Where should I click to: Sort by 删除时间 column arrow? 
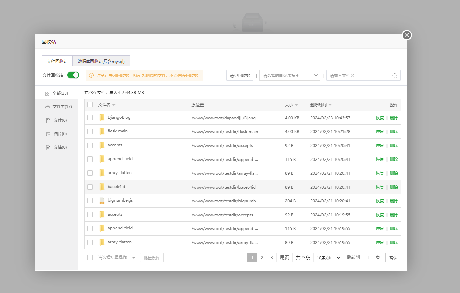[330, 105]
